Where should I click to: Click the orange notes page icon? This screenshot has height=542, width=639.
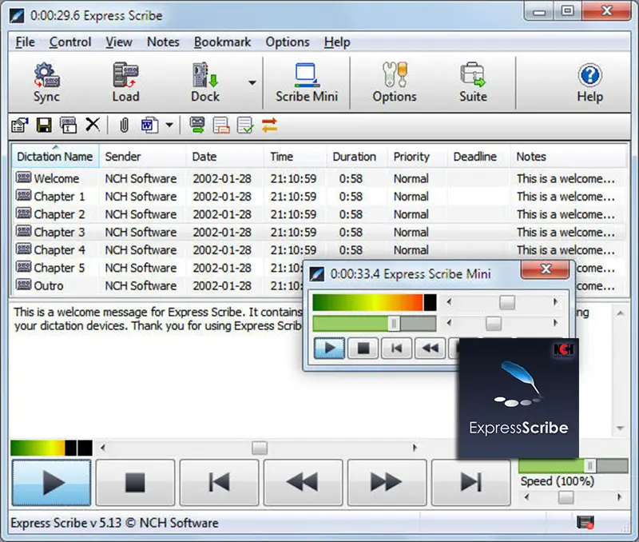(221, 126)
